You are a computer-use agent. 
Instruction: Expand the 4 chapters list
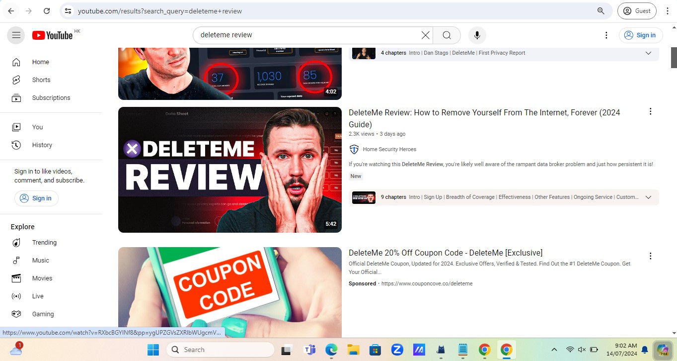point(648,53)
